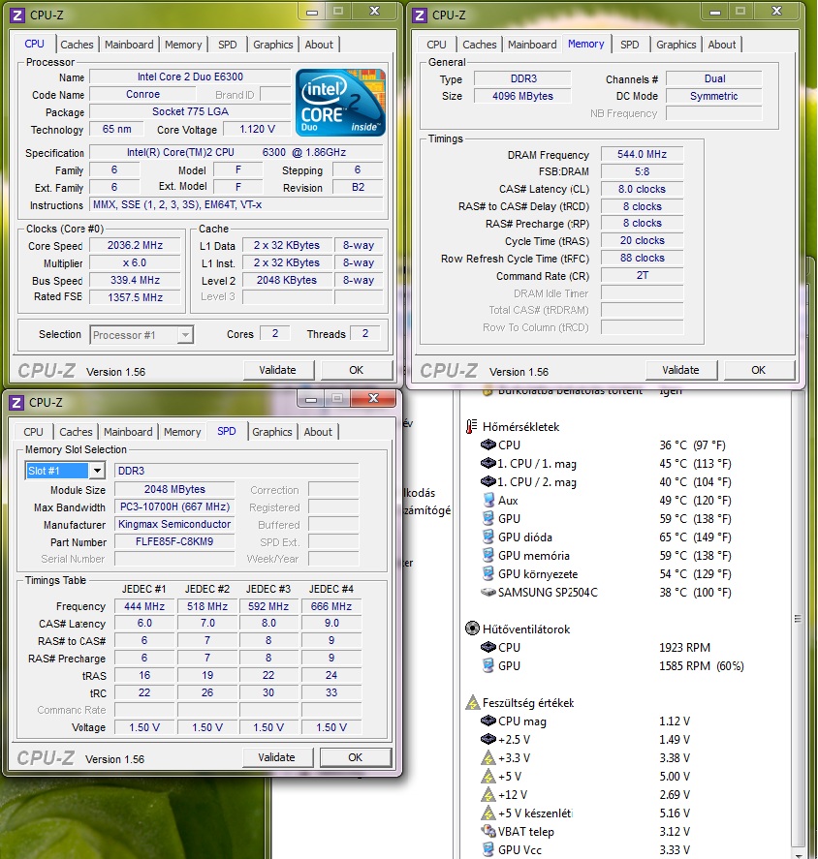Screen dimensions: 818x859
Task: Click Max Bandwidth PC3-10700H (667 MHz)
Action: click(x=174, y=506)
